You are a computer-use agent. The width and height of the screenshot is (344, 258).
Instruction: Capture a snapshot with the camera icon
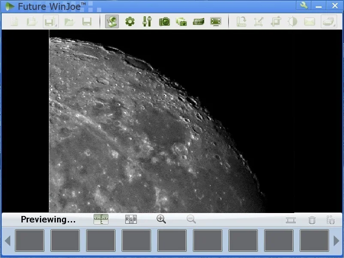(x=164, y=21)
